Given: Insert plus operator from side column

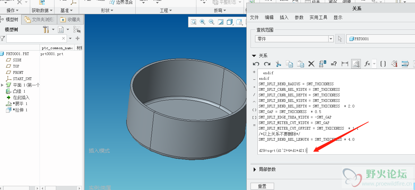Looking at the screenshot, I should (254, 72).
